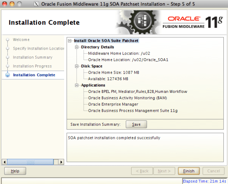The width and height of the screenshot is (228, 184).
Task: Collapse the Disk Space tree node
Action: point(77,66)
